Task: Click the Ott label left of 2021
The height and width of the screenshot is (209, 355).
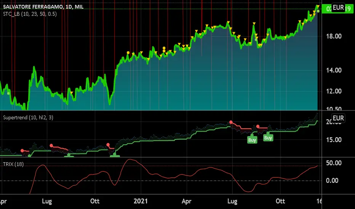Action: (x=95, y=201)
